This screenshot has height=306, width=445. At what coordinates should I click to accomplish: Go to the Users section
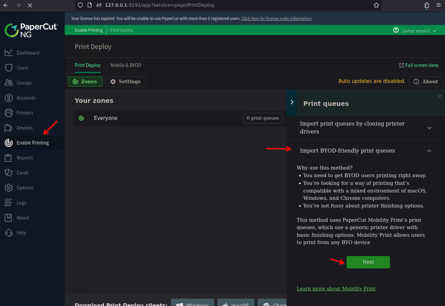coord(22,68)
